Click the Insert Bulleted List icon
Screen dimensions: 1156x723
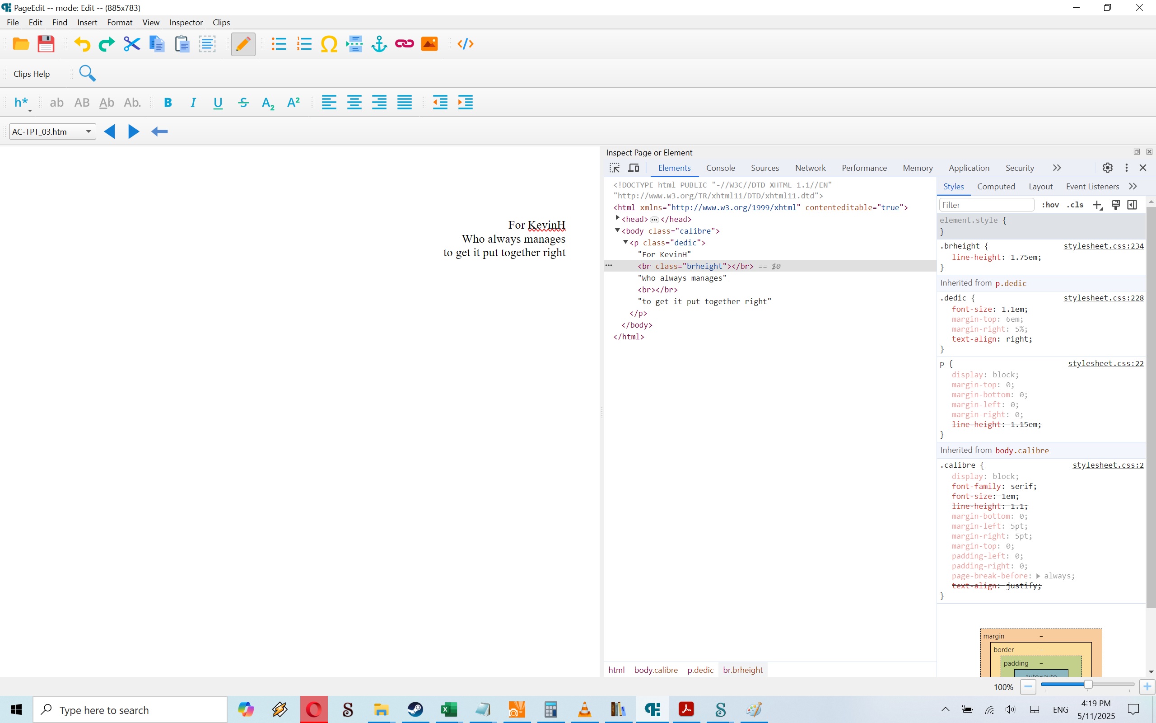[x=279, y=44]
